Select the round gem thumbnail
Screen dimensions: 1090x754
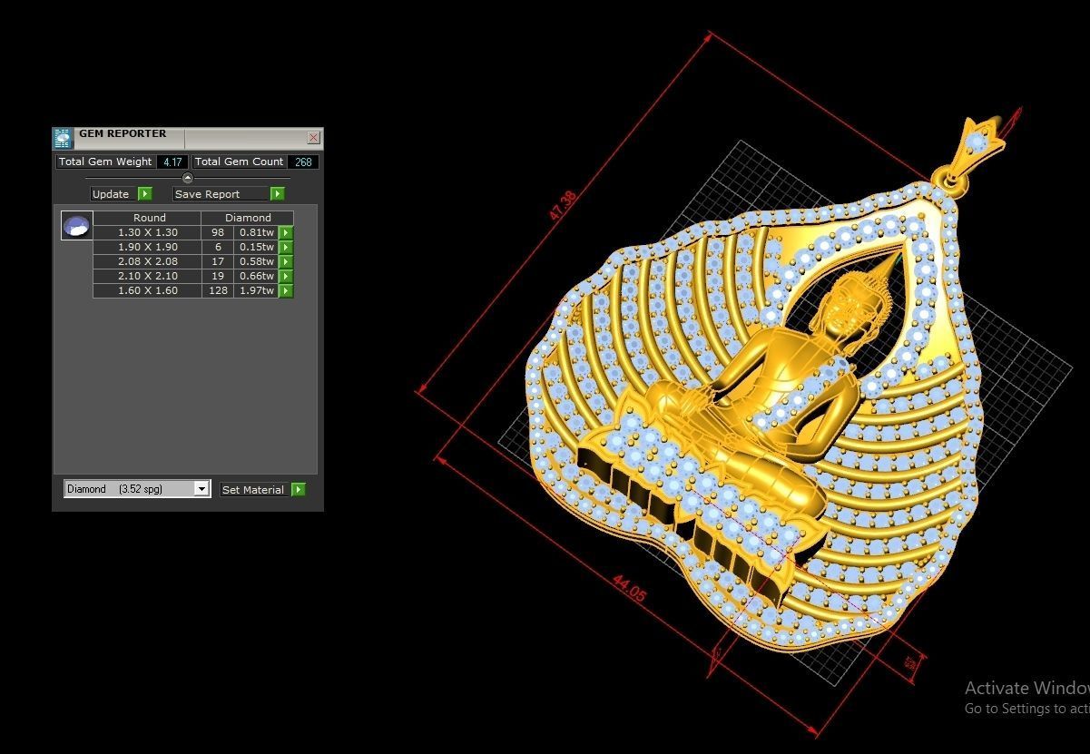click(77, 225)
